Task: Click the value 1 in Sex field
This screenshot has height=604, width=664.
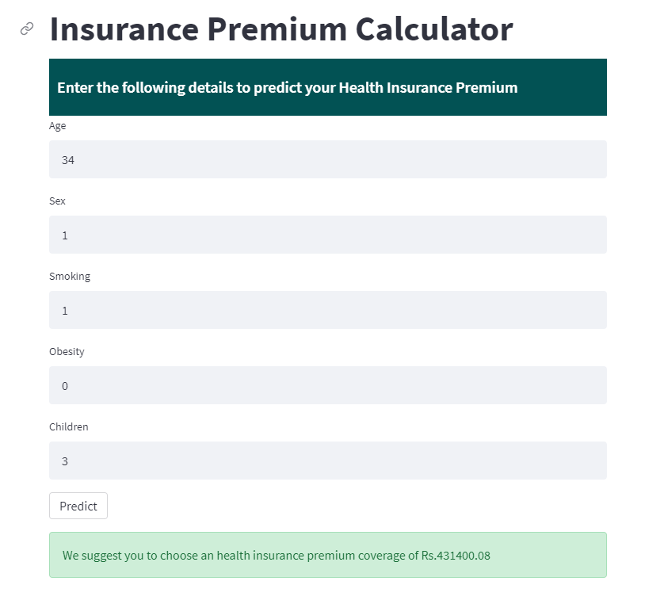Action: pos(65,235)
